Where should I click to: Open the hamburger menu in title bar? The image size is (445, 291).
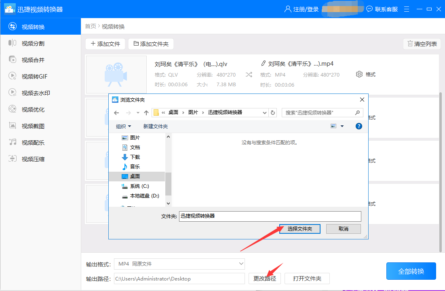pos(407,9)
